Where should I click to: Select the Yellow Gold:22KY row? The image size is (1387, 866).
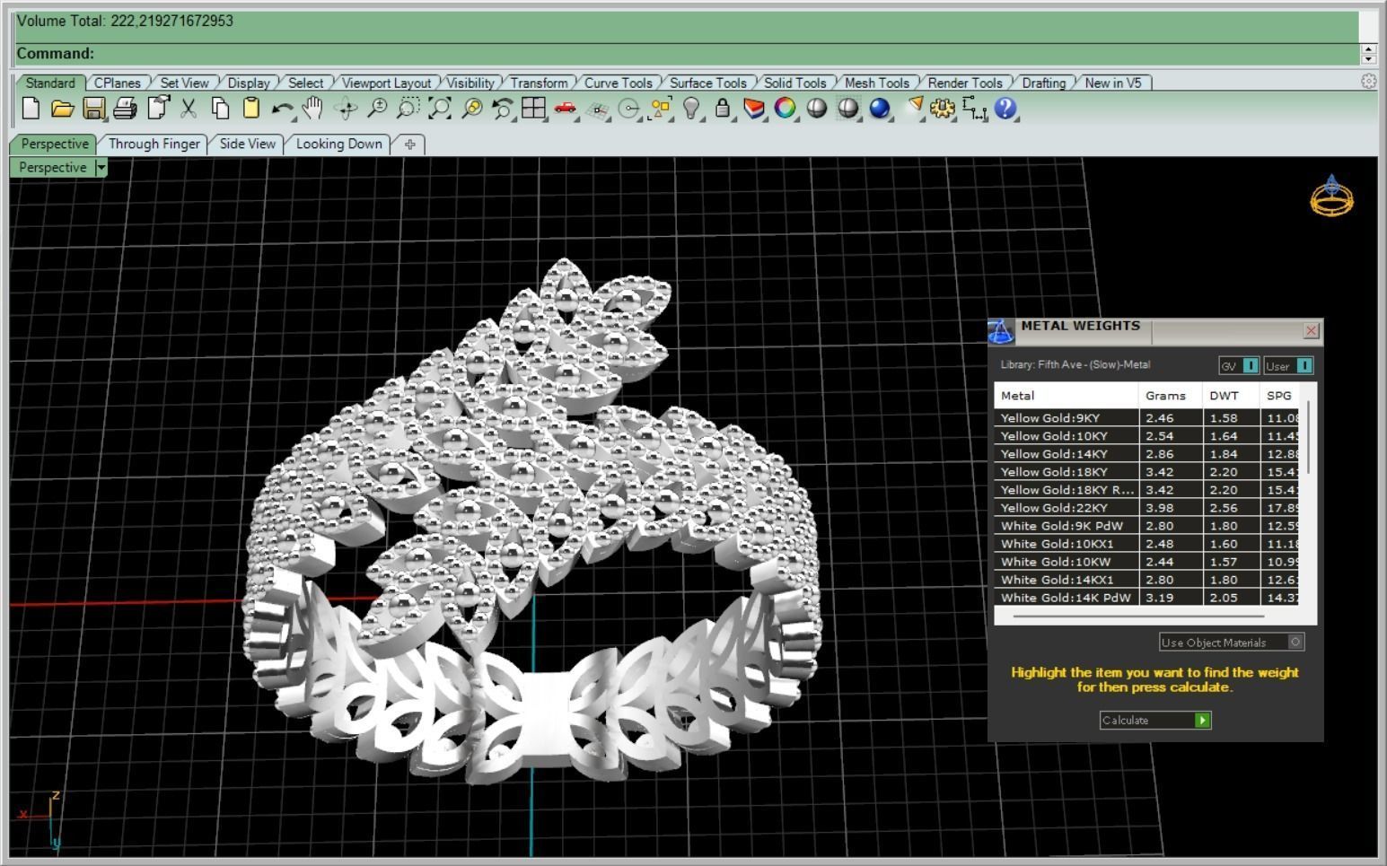[x=1146, y=508]
